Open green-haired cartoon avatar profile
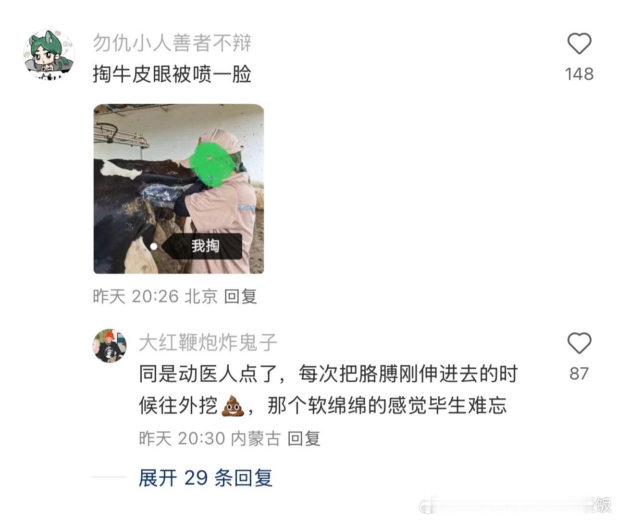 [x=49, y=54]
